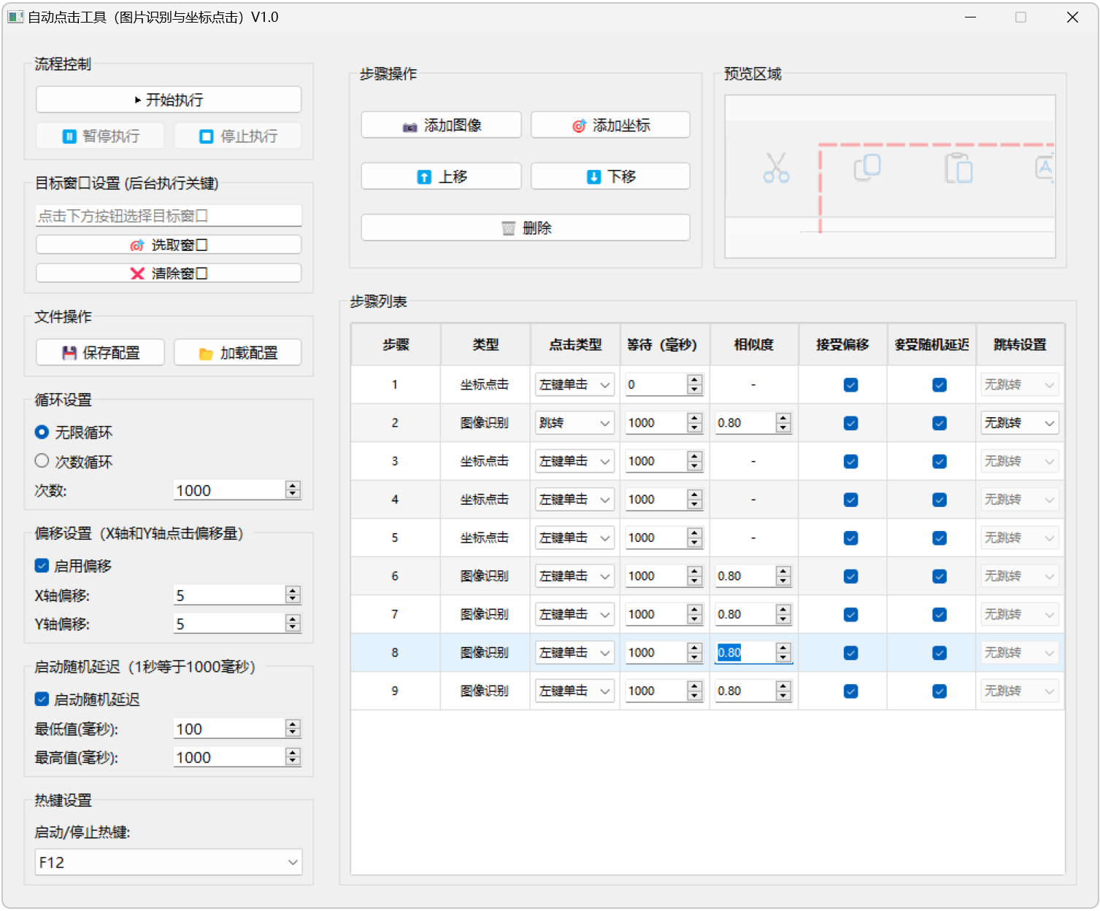Click into the X轴偏移 value field
Viewport: 1100px width, 911px height.
coord(229,595)
